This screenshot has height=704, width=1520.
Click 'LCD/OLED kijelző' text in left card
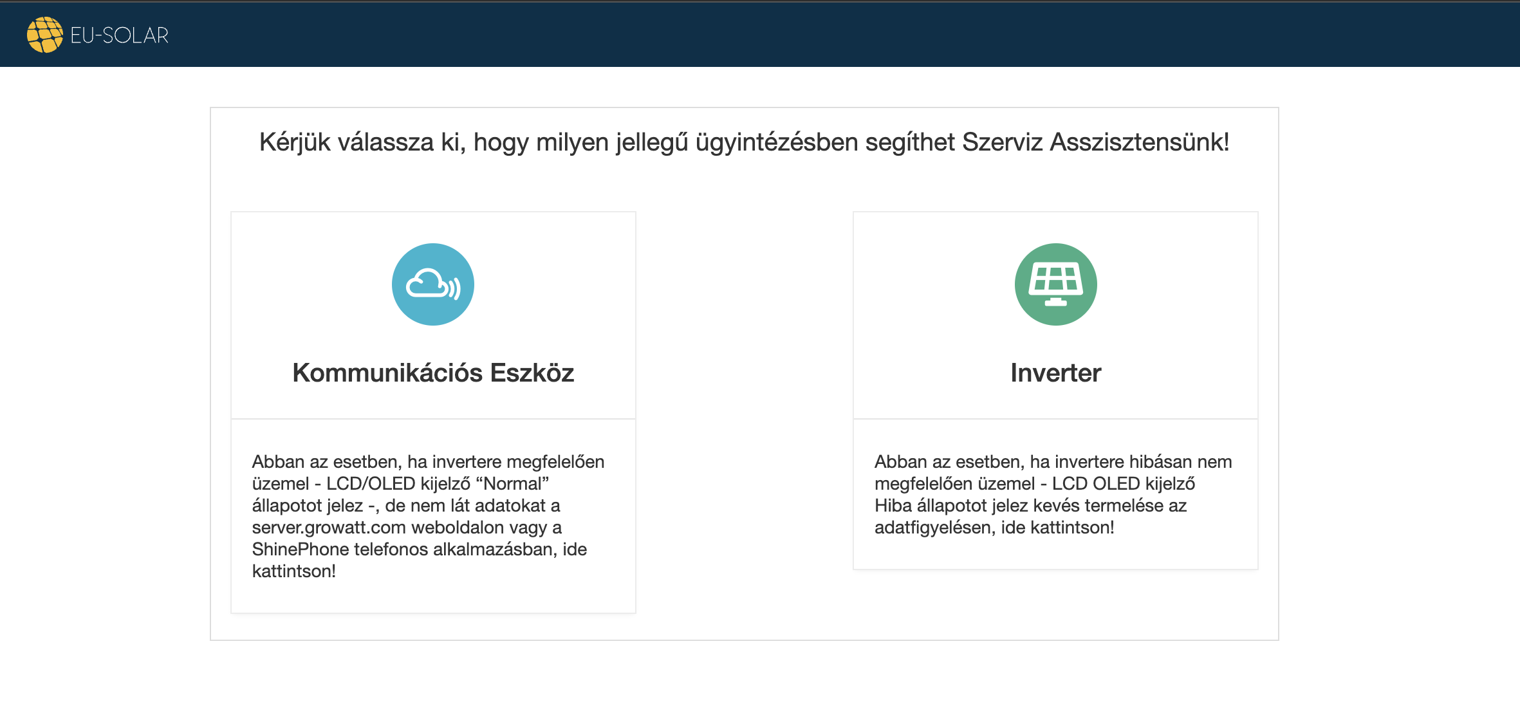(x=398, y=484)
